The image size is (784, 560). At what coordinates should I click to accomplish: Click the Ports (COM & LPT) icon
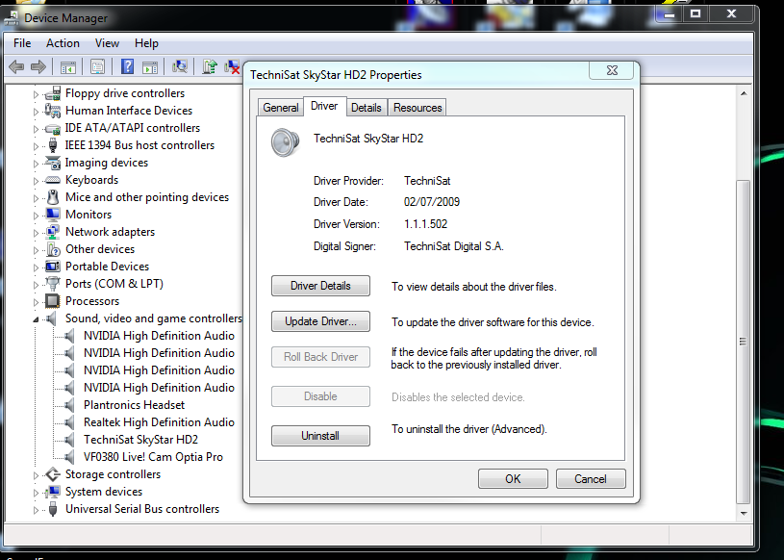pyautogui.click(x=53, y=284)
